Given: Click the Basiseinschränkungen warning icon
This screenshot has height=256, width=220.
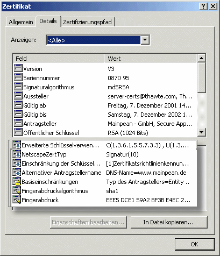Looking at the screenshot, I should coord(17,182).
